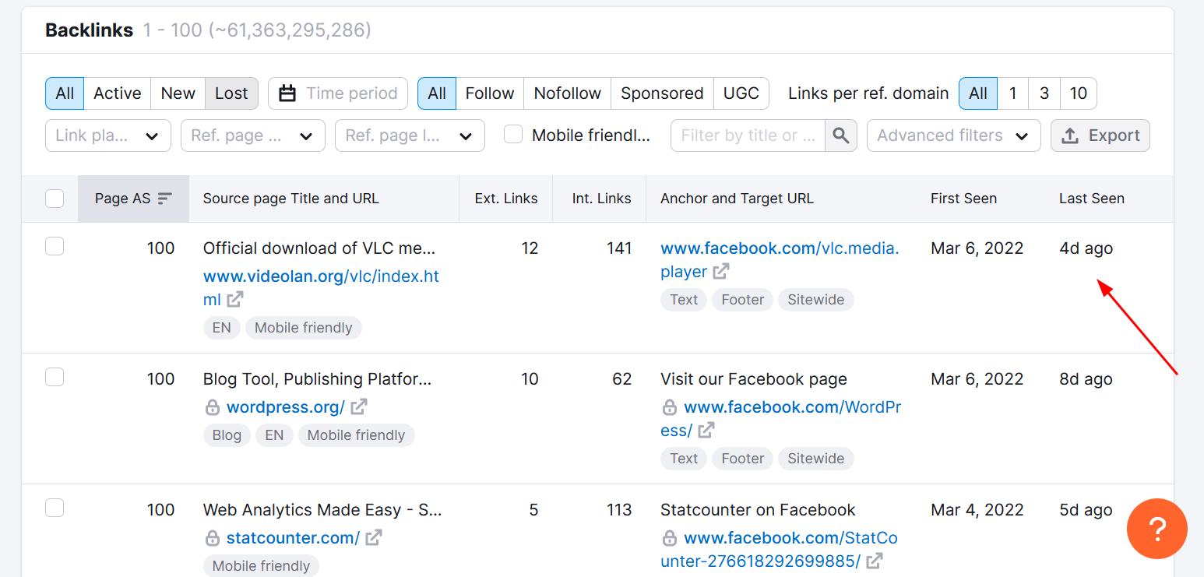Expand the Ref. page language dropdown
Viewport: 1204px width, 577px height.
[x=410, y=135]
